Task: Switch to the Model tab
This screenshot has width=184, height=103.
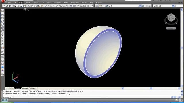Action: tap(18, 88)
